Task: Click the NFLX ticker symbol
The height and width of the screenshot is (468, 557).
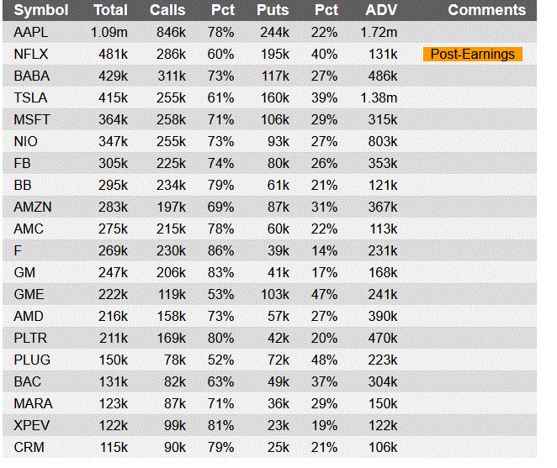Action: (32, 54)
